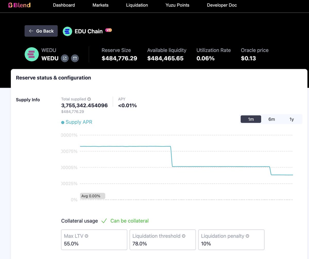
Task: Open Developer Doc link in navbar
Action: 222,5
